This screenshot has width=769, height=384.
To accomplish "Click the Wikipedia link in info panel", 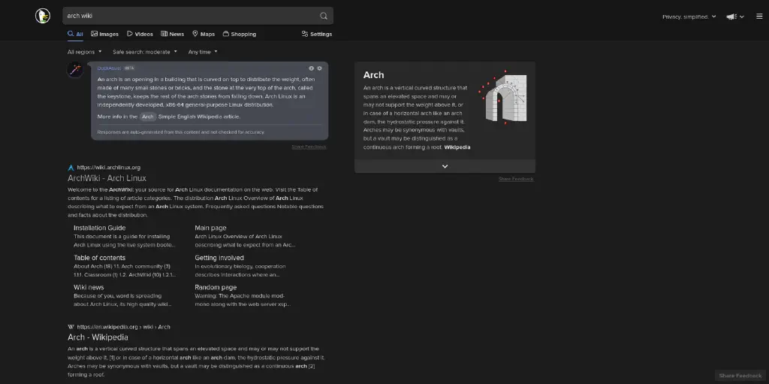I will point(457,147).
